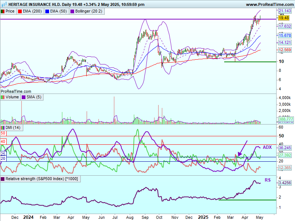Click the ProRealTime.com watermark on price chart
295x221 pixels.
[x=16, y=91]
